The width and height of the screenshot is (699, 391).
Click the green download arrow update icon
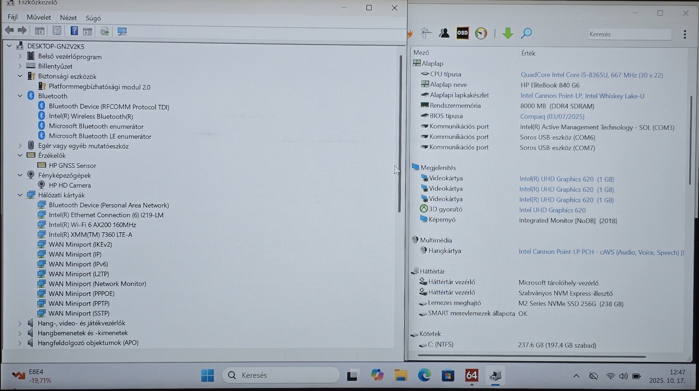click(x=507, y=33)
